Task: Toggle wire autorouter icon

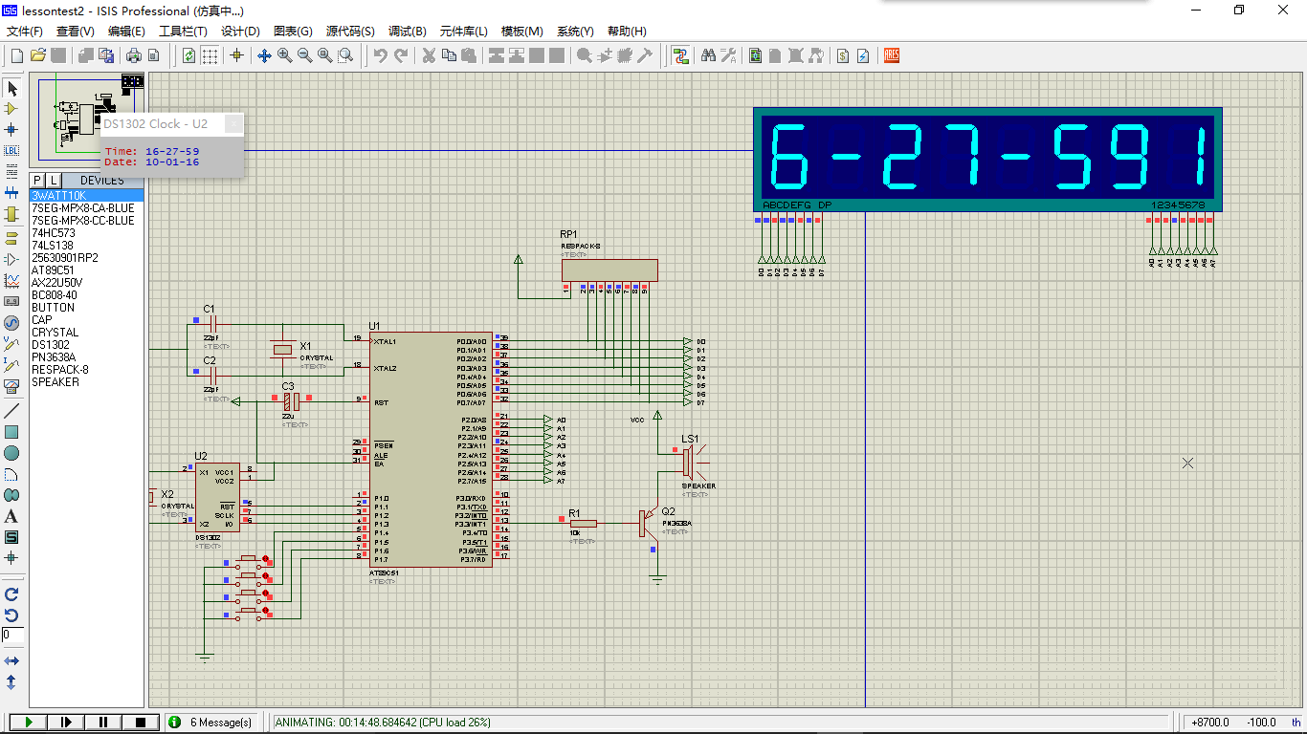Action: point(680,55)
